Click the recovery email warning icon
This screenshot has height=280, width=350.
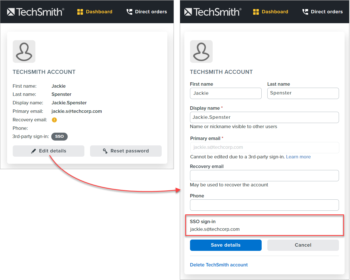54,120
